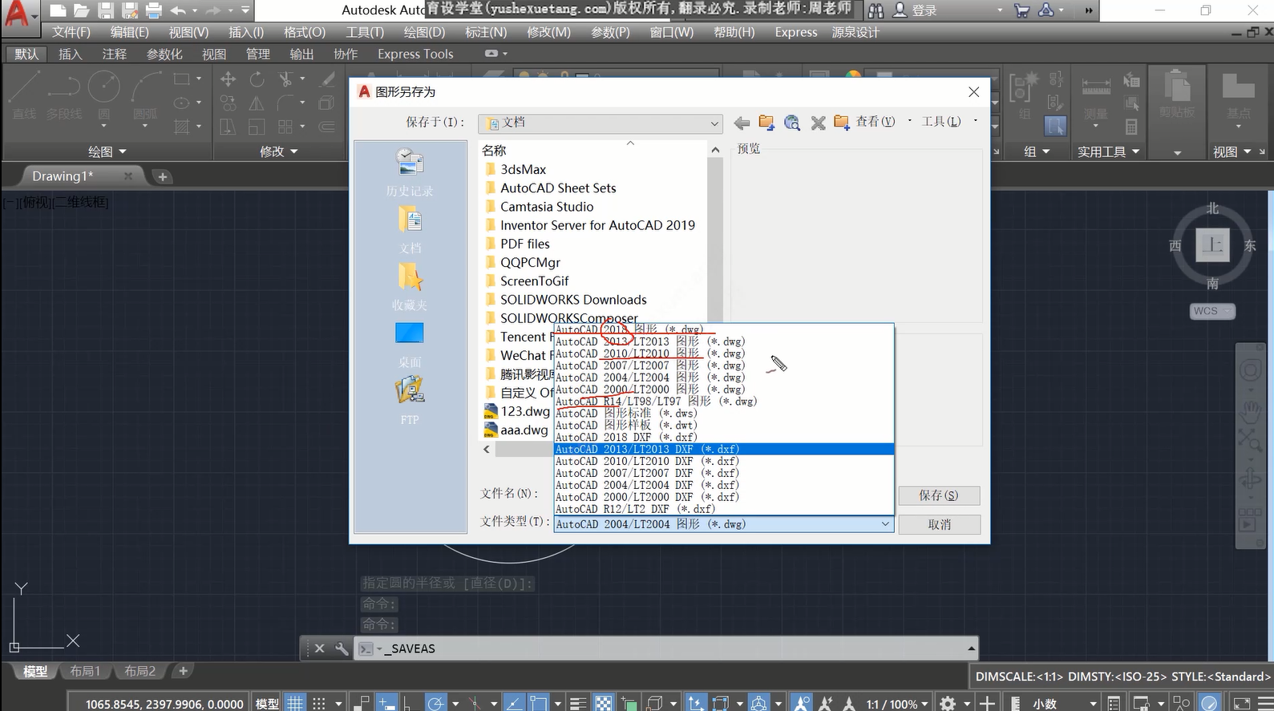The image size is (1274, 711).
Task: Toggle the 模型 model space button in status bar
Action: [267, 703]
